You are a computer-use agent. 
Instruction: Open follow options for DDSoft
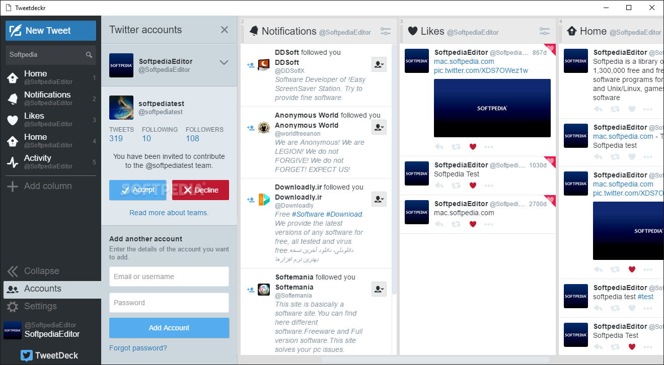379,64
